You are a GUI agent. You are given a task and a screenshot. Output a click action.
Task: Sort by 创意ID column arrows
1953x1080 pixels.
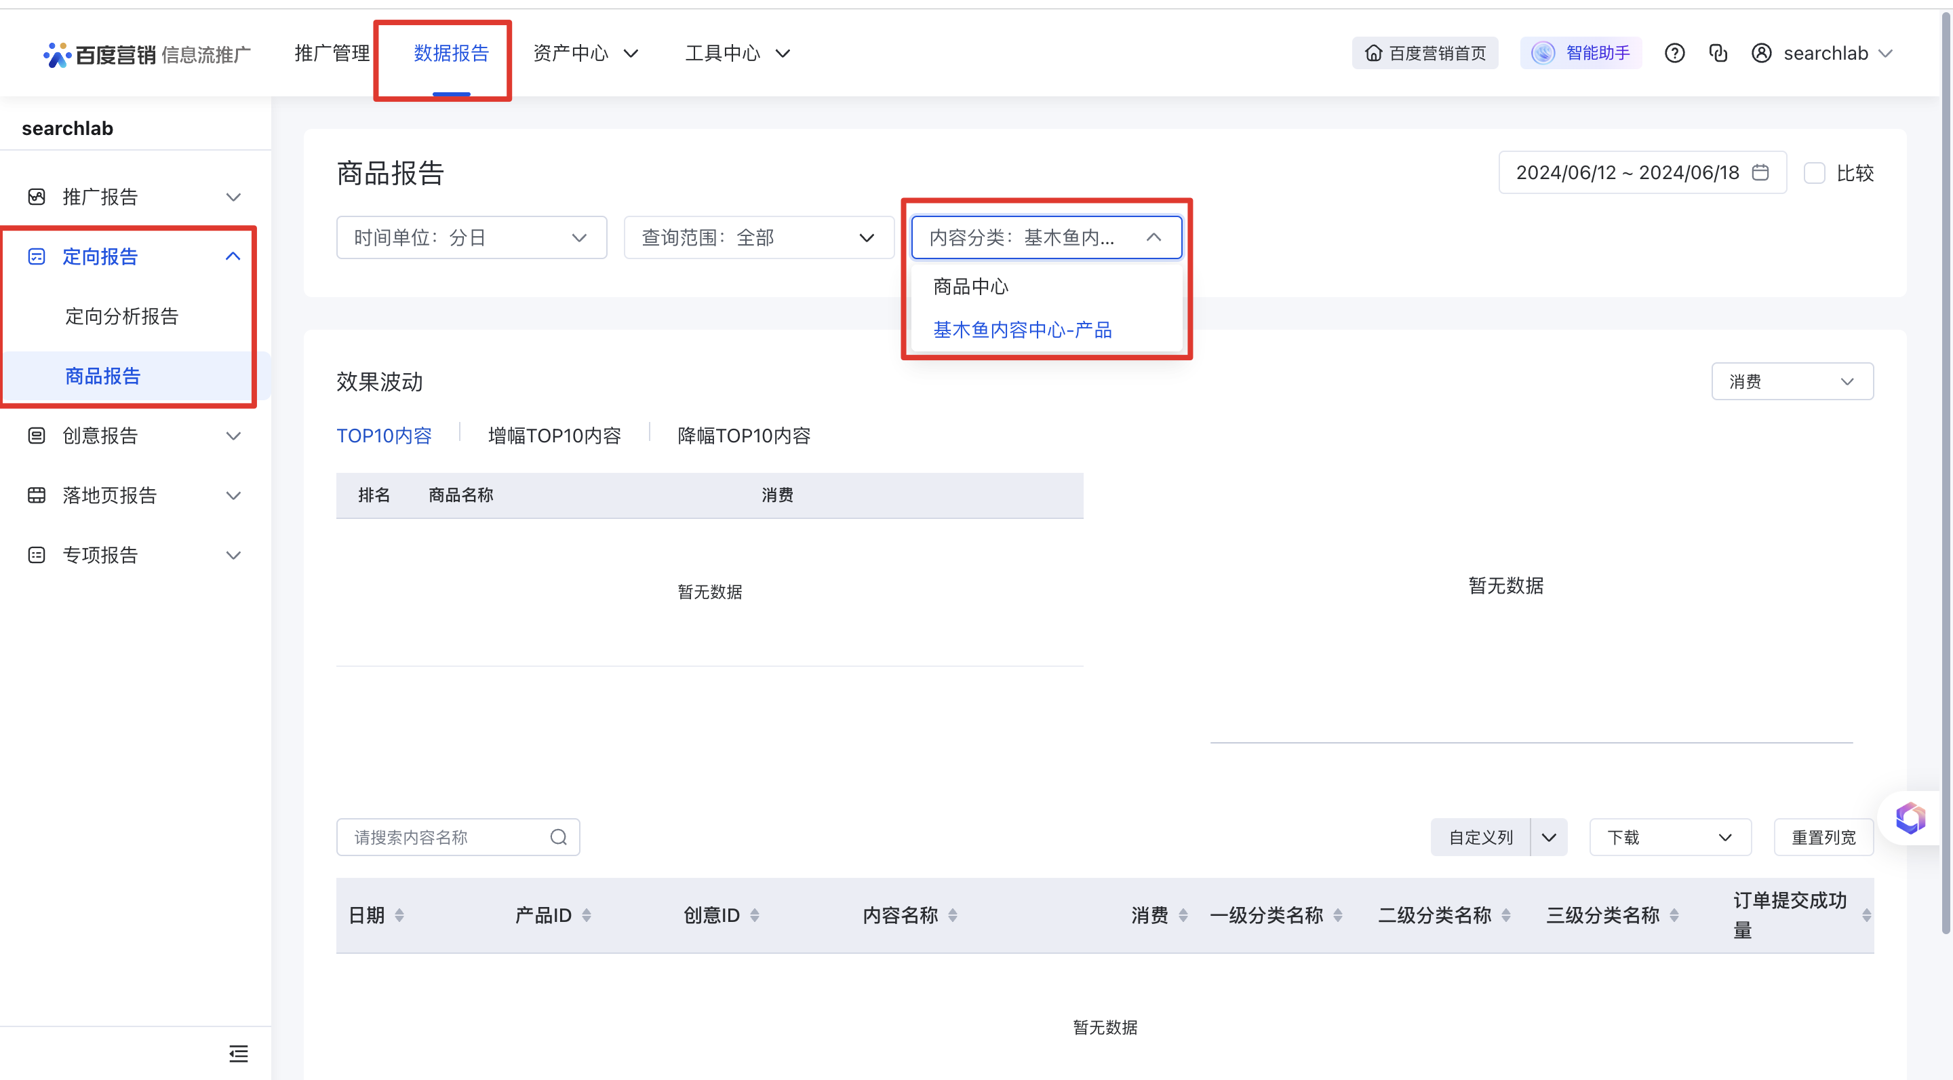(755, 915)
